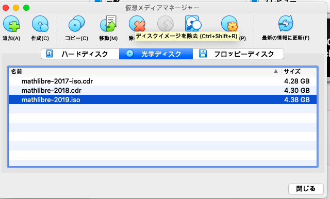Click the grayed-out Release disk icon
The image size is (330, 199).
click(166, 24)
